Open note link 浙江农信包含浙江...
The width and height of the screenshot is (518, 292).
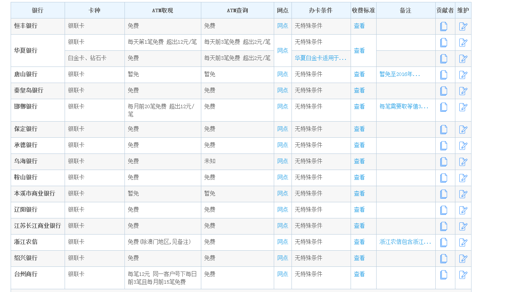[405, 242]
